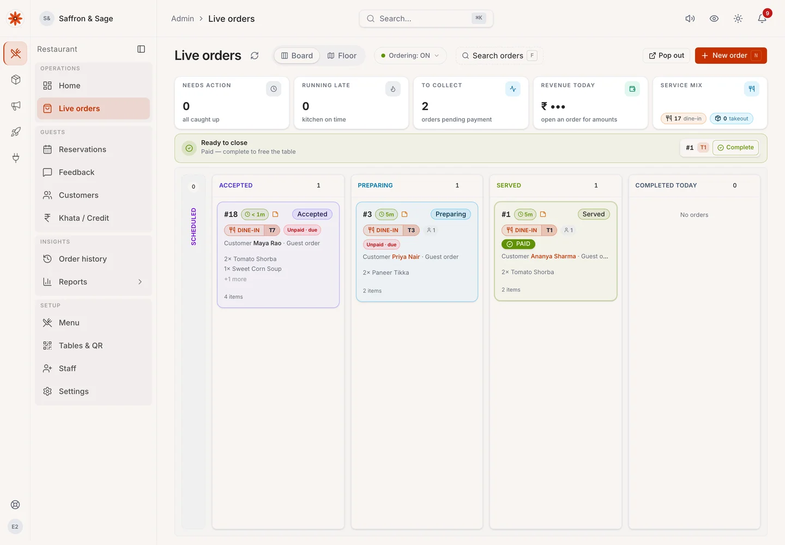Open the plug integrations icon in the rail
The width and height of the screenshot is (785, 545).
pyautogui.click(x=15, y=158)
